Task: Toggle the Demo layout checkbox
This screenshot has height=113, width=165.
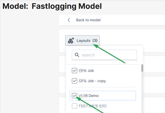Action: [75, 96]
